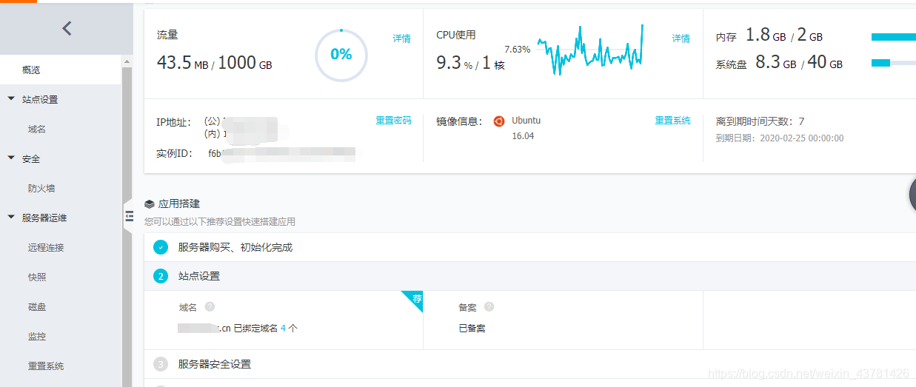Click the back chevron above the sidebar
The height and width of the screenshot is (387, 916).
(67, 28)
